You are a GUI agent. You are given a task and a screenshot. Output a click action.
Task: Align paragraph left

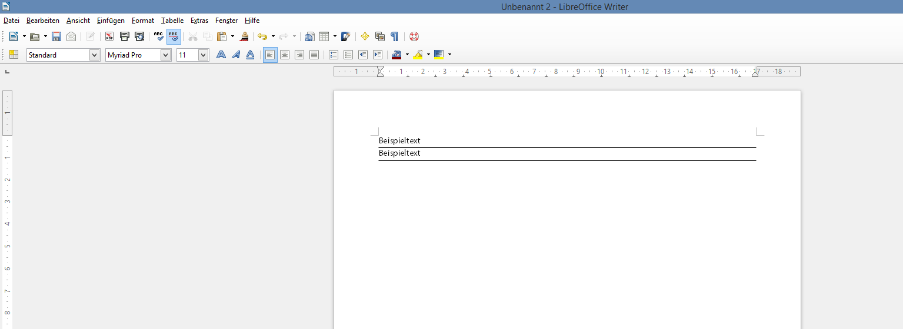pos(270,55)
